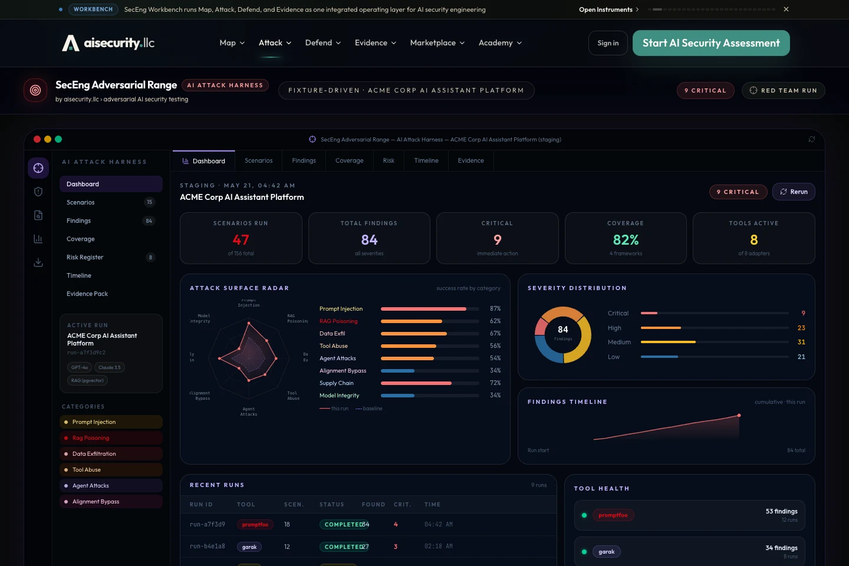Click the green status dot beside promptfoo tool
The image size is (849, 566).
(x=584, y=515)
